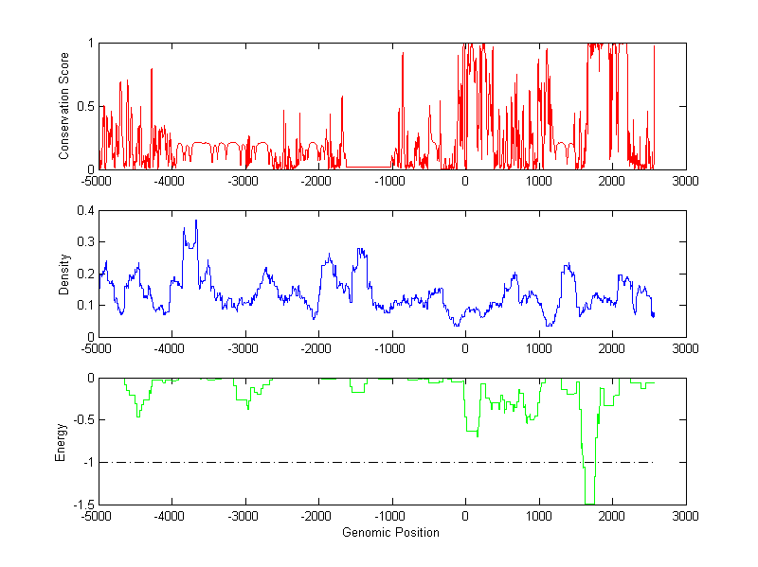Viewport: 758px width, 567px height.
Task: Click the blue density peak near -3700
Action: (196, 221)
